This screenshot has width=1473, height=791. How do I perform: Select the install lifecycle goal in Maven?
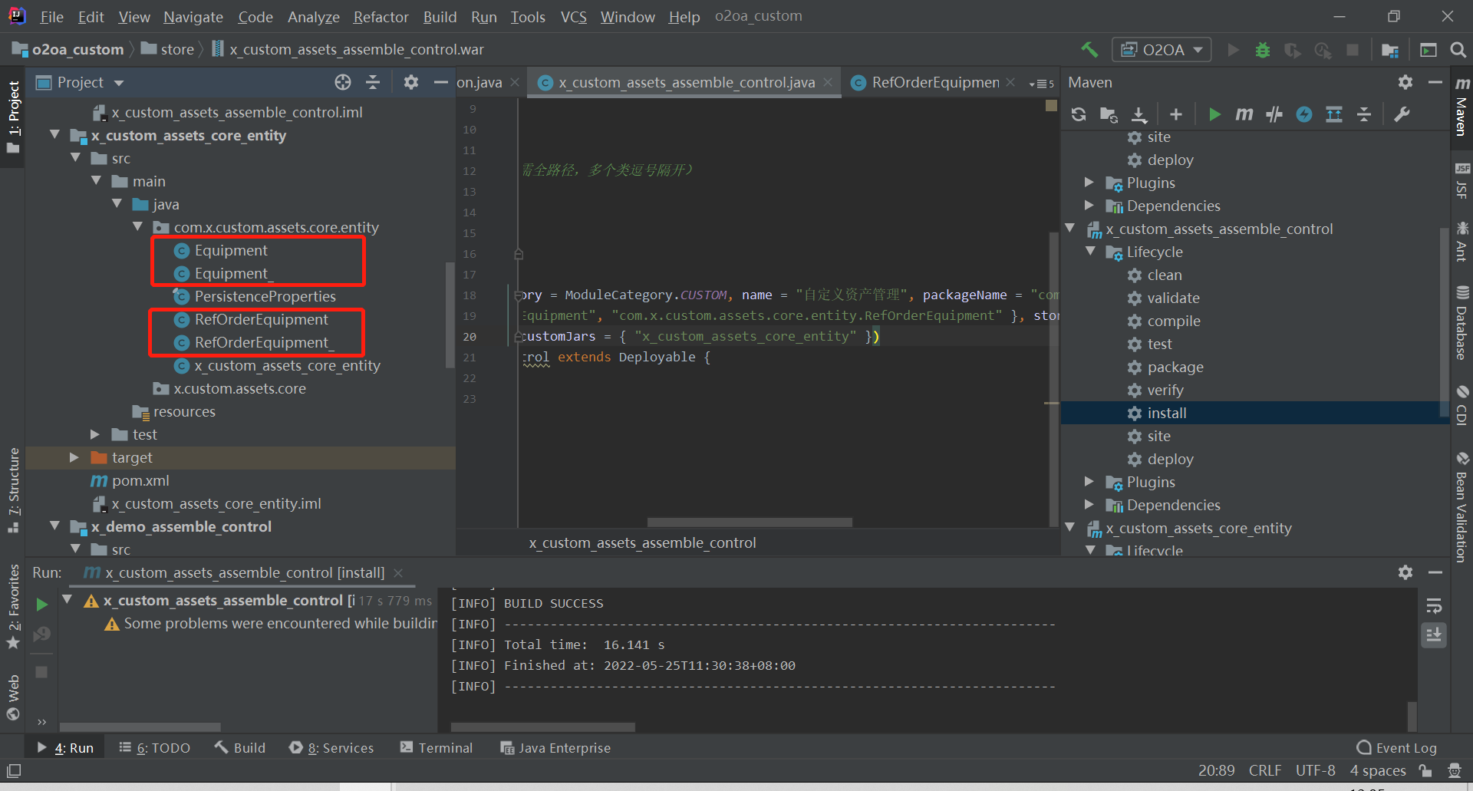1166,413
